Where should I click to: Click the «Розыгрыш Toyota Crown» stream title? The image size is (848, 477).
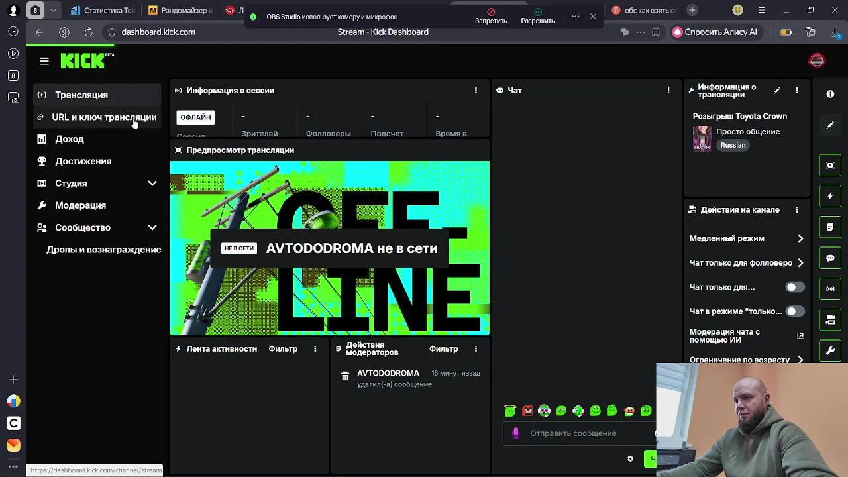(x=740, y=116)
